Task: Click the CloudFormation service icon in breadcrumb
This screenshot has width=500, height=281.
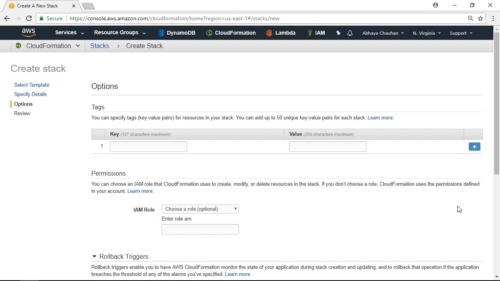Action: (18, 46)
